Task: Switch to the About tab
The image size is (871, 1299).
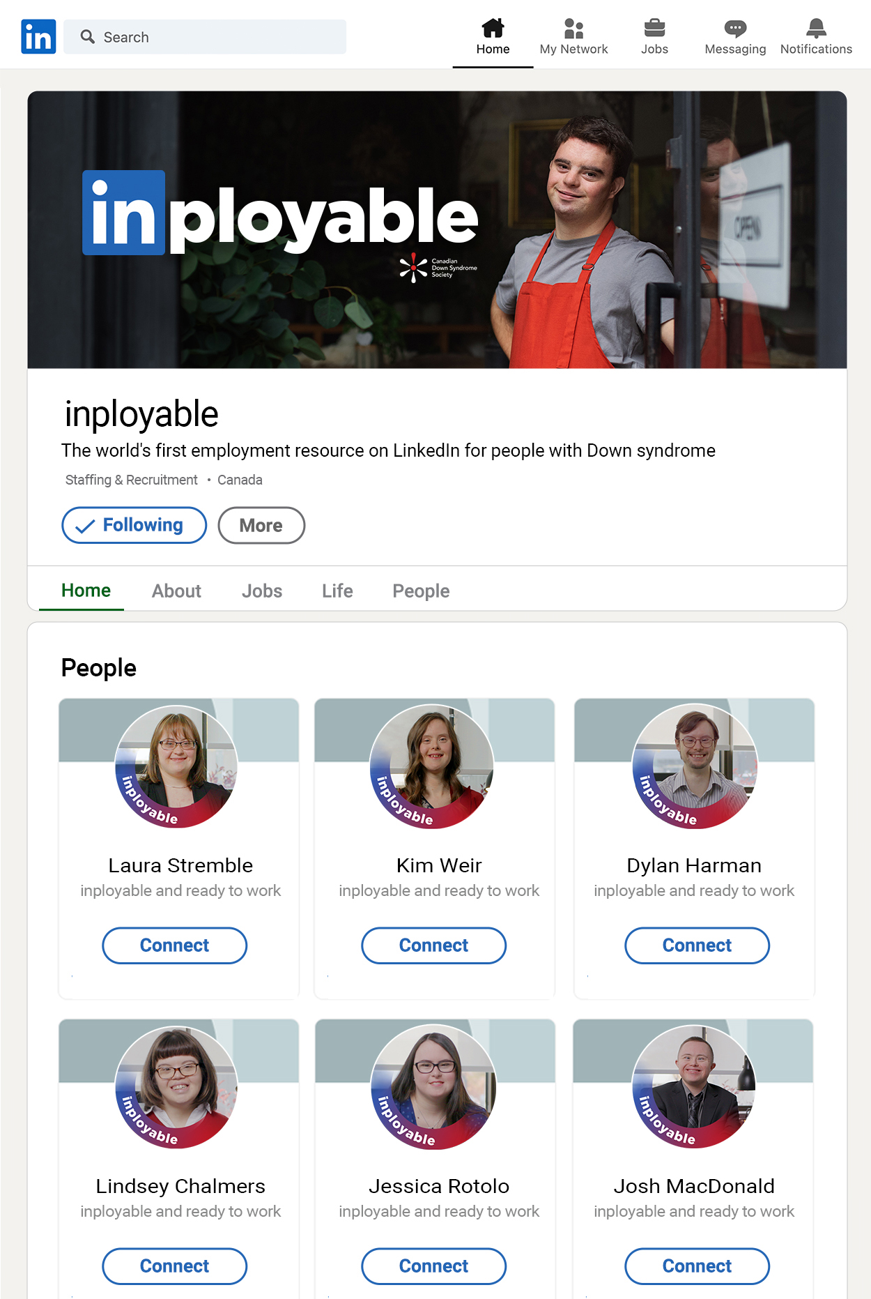Action: tap(176, 591)
